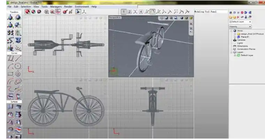
Task: Select the Circle tool under Curves
Action: pos(18,66)
